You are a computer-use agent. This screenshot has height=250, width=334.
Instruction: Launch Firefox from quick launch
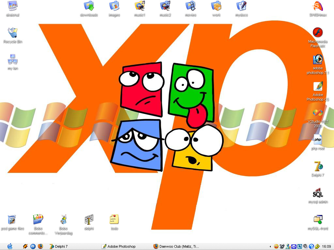(40, 246)
